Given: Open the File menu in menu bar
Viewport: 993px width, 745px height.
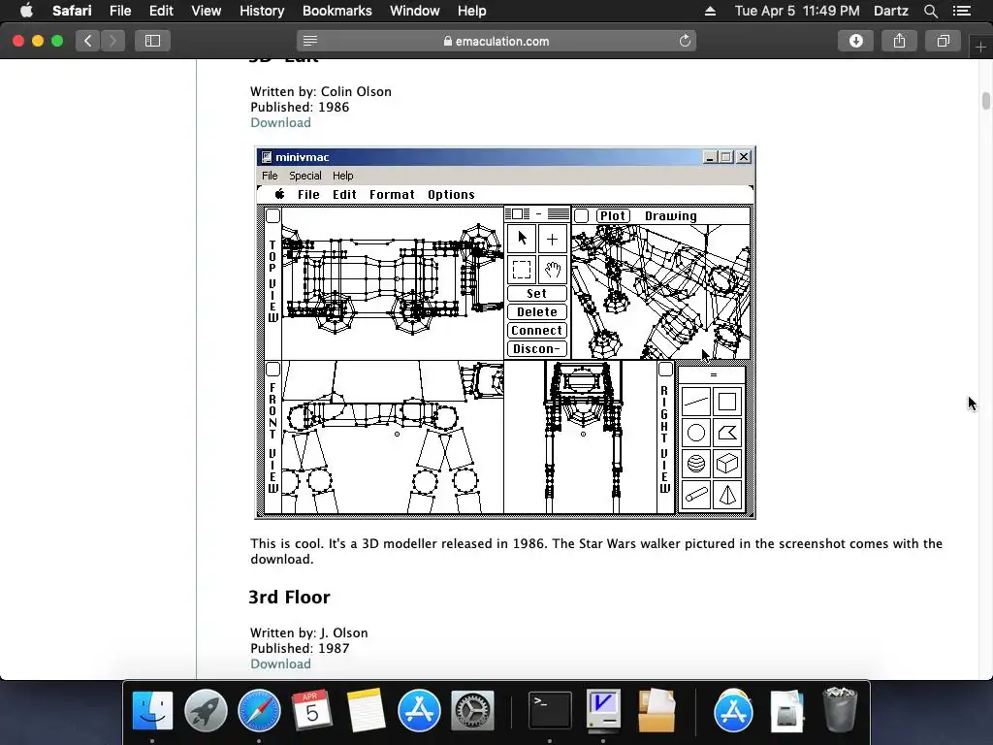Looking at the screenshot, I should click(x=119, y=11).
